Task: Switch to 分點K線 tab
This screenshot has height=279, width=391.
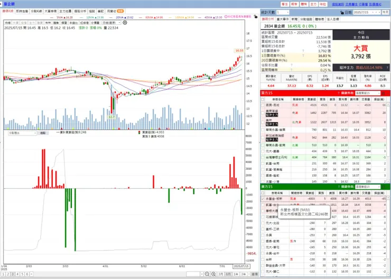Action: tap(36, 11)
